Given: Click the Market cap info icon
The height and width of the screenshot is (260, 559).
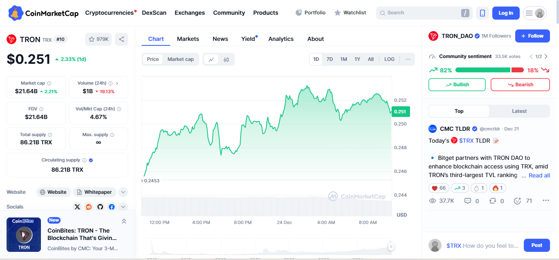Looking at the screenshot, I should (49, 83).
